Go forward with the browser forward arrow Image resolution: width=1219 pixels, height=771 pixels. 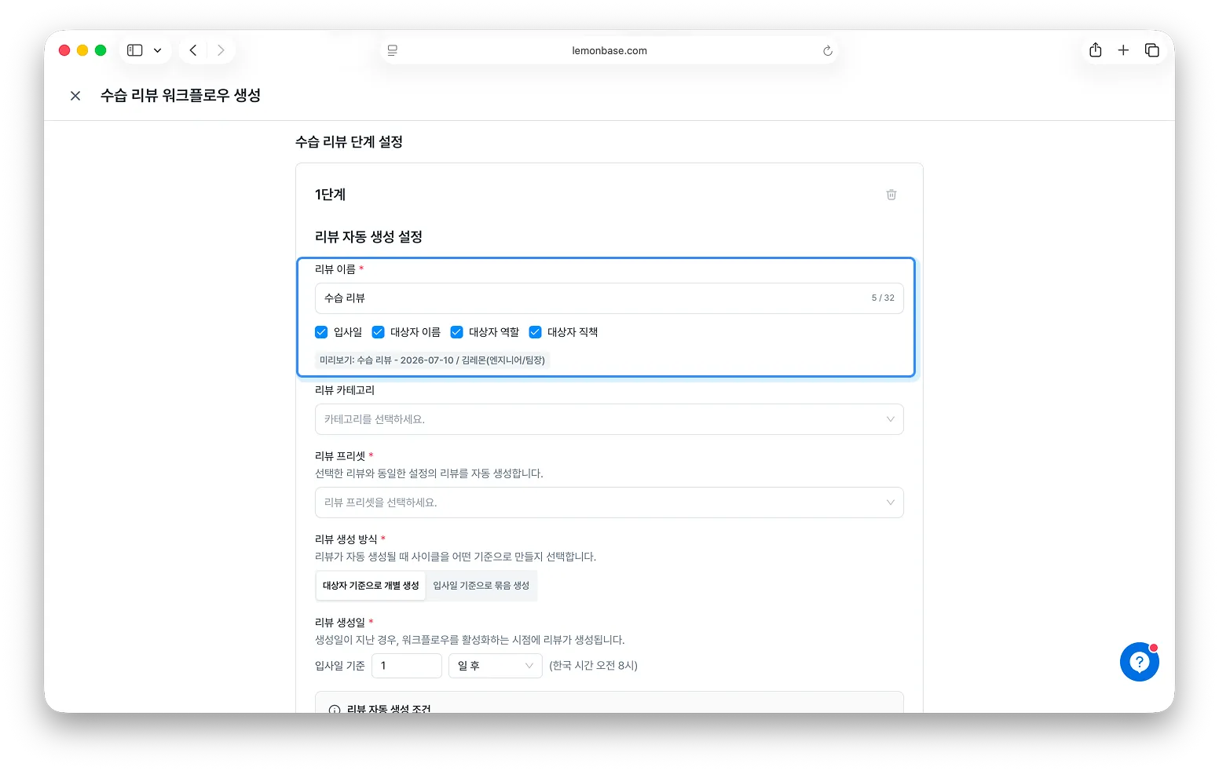click(221, 50)
